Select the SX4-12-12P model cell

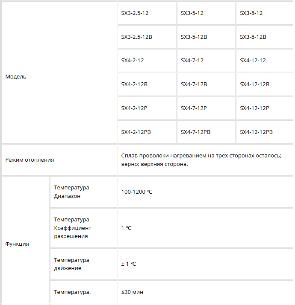coord(254,108)
